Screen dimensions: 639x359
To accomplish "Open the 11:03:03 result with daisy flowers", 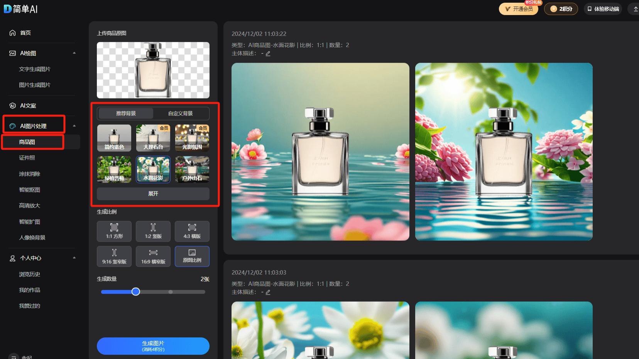I will pyautogui.click(x=320, y=330).
